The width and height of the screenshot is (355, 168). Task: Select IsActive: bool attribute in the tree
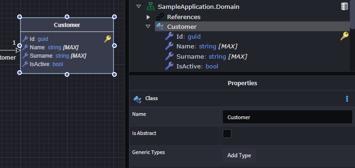click(x=197, y=67)
